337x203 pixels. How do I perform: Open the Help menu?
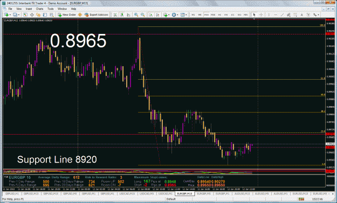point(73,9)
